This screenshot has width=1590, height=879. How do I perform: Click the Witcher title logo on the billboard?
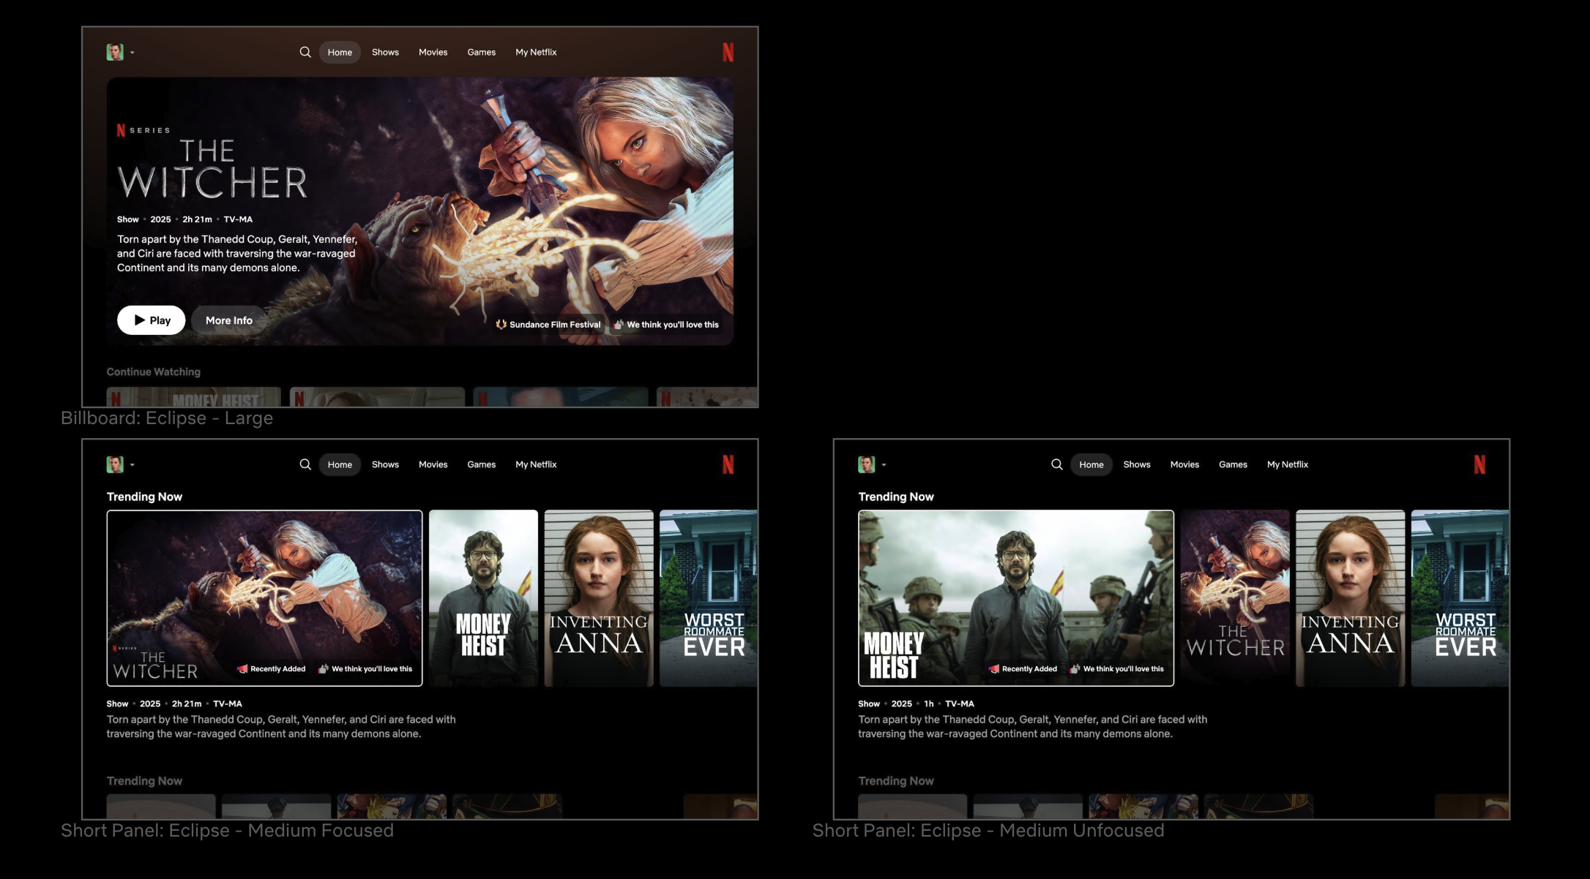[x=212, y=170]
